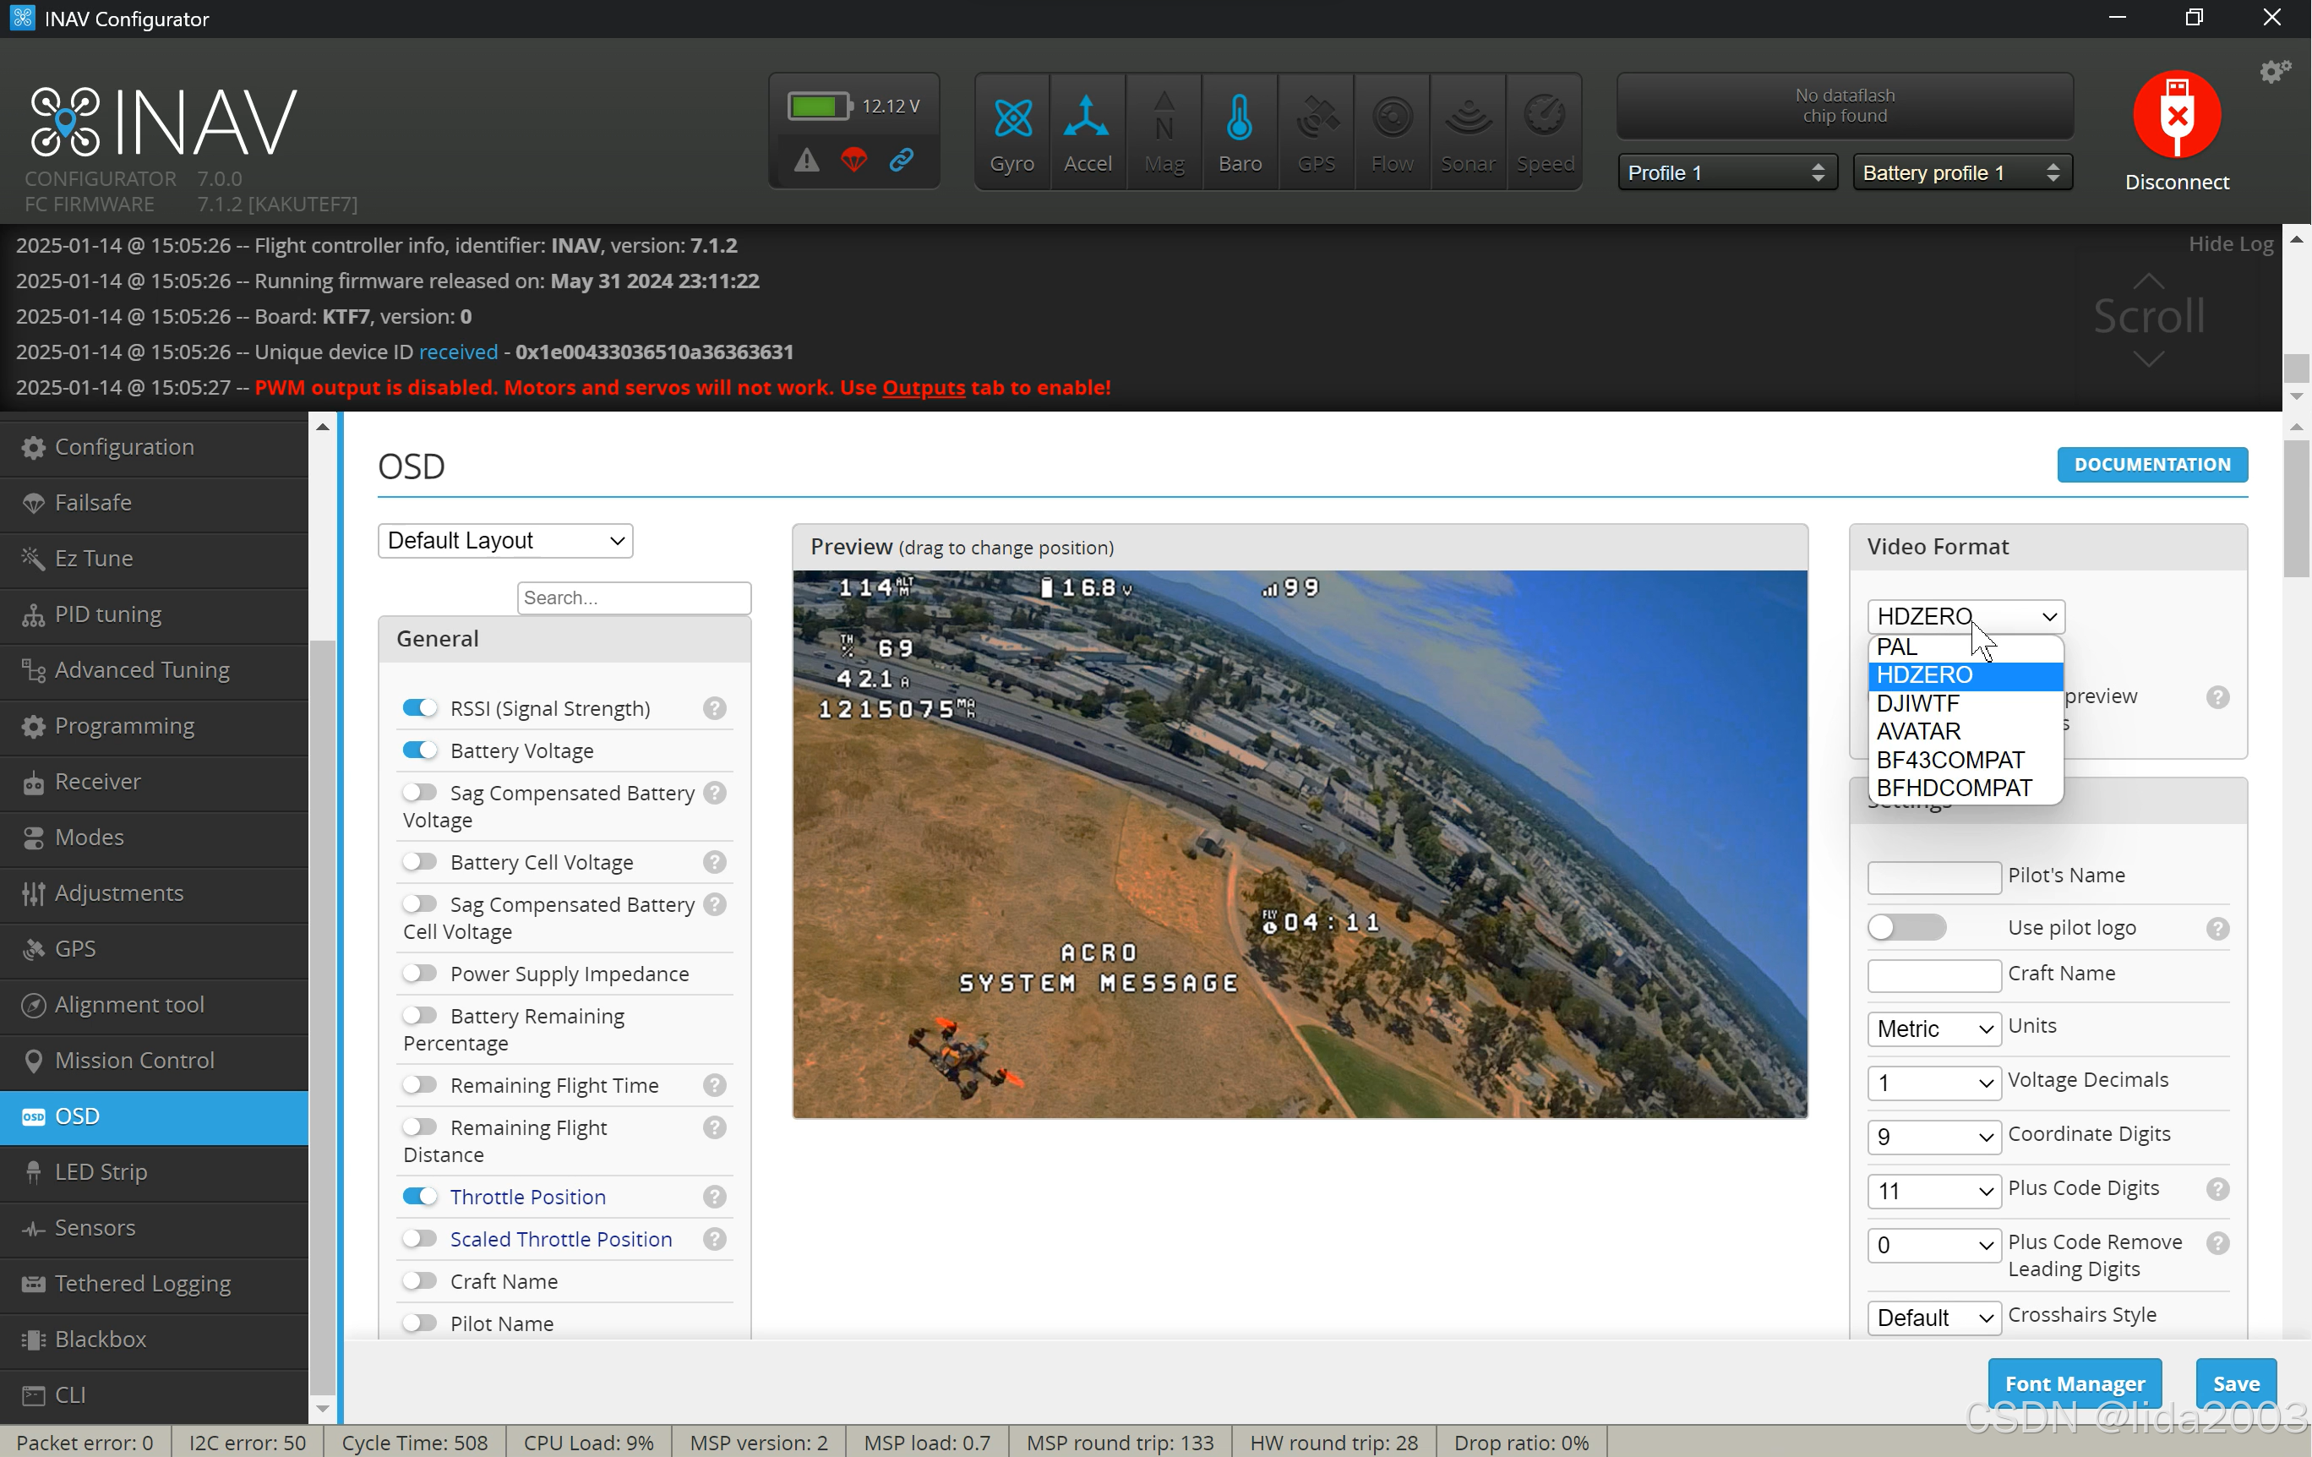Click the Font Manager button

[2074, 1383]
